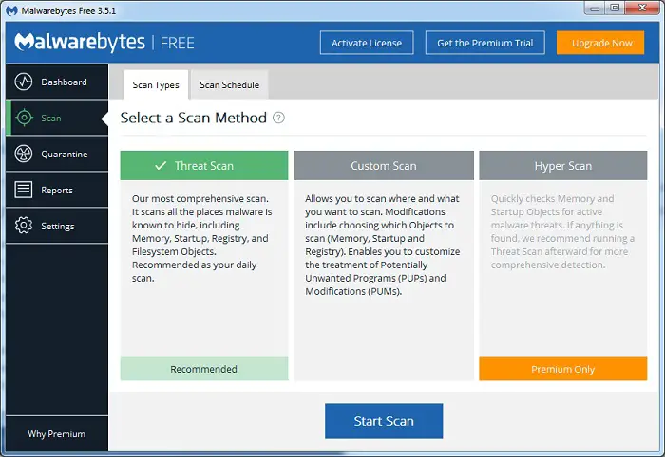Open the Why Premium link
This screenshot has width=665, height=457.
tap(57, 434)
